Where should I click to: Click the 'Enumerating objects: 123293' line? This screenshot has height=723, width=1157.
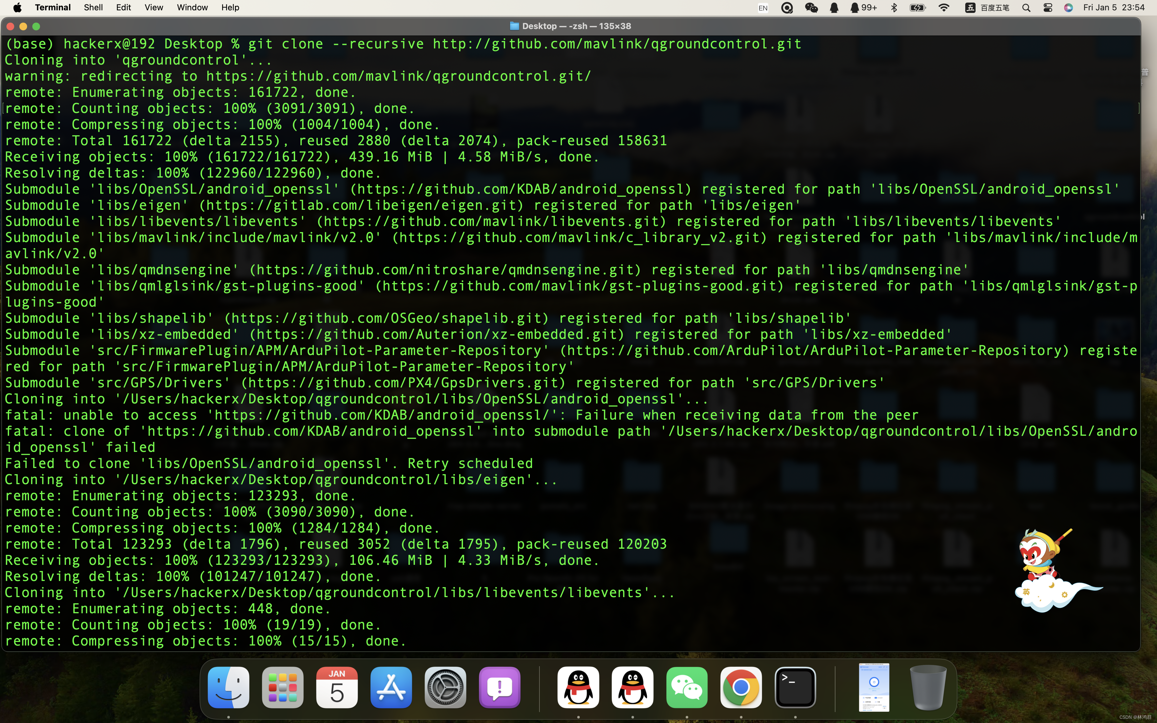pos(181,496)
